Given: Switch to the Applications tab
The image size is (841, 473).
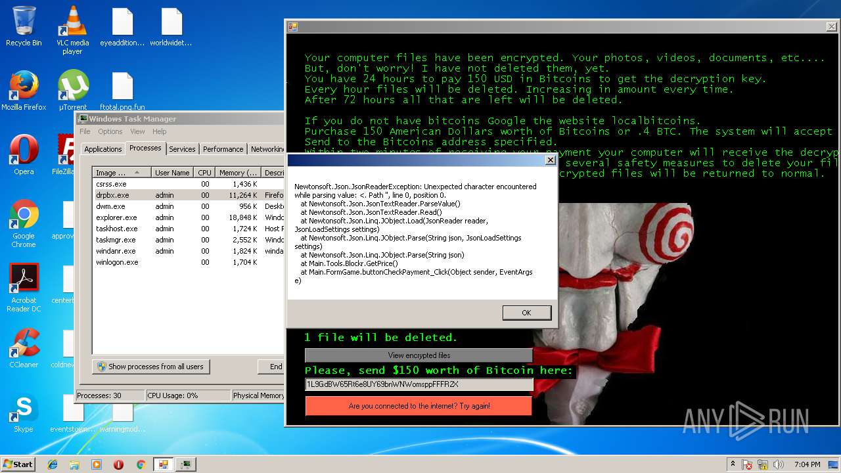Looking at the screenshot, I should pos(103,149).
